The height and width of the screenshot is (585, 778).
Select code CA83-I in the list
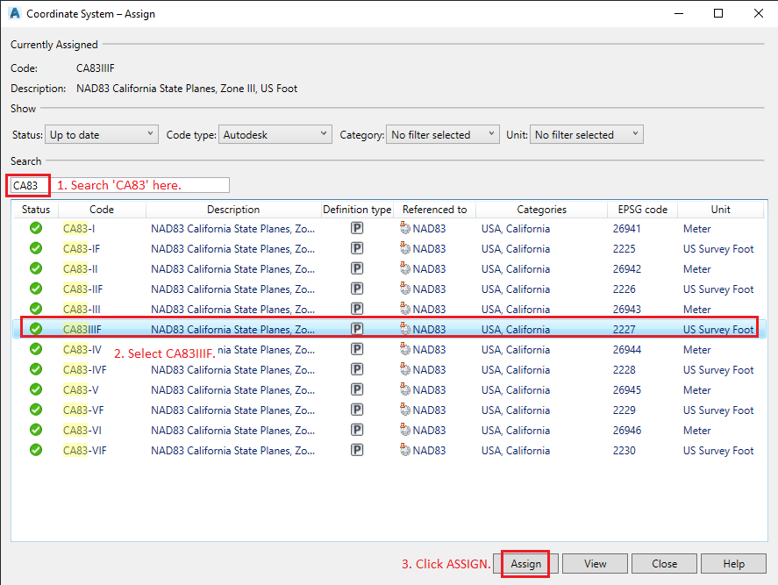coord(79,229)
